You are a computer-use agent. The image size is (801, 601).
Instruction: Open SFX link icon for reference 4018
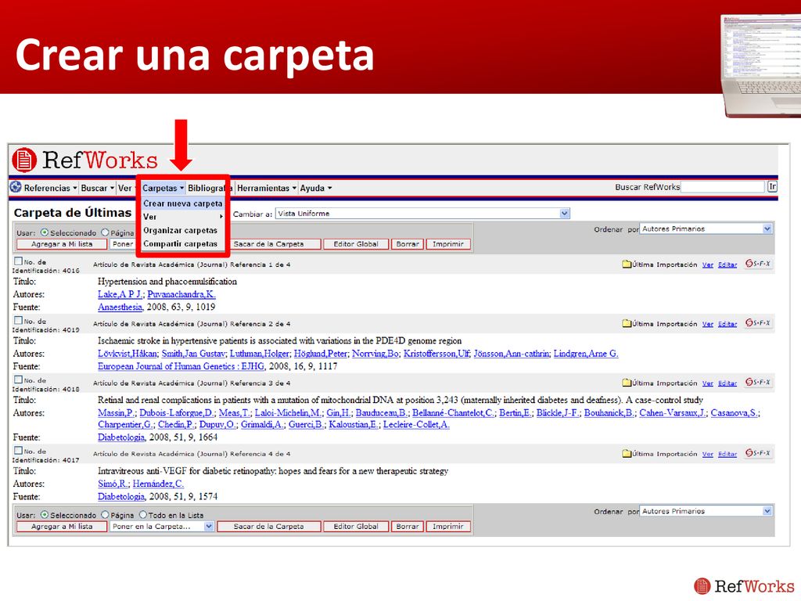click(757, 382)
